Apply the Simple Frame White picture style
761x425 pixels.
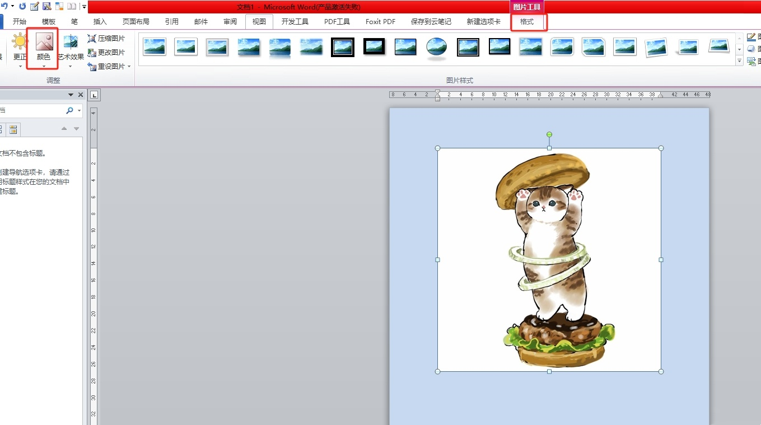155,47
